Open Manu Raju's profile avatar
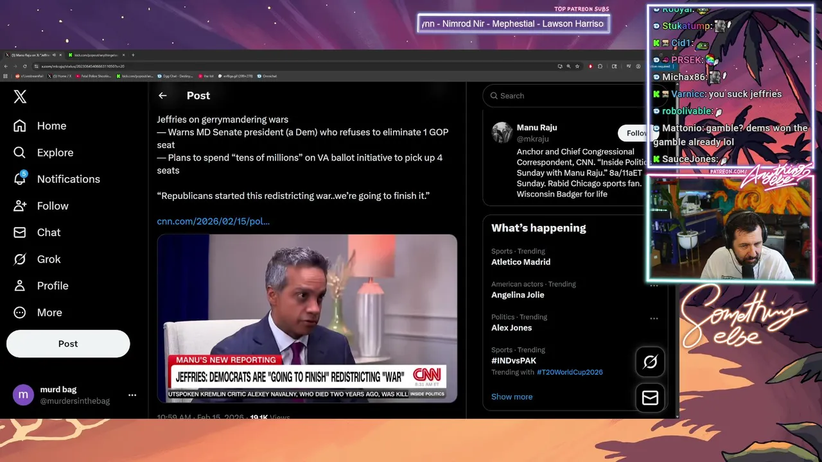This screenshot has width=822, height=462. [502, 132]
